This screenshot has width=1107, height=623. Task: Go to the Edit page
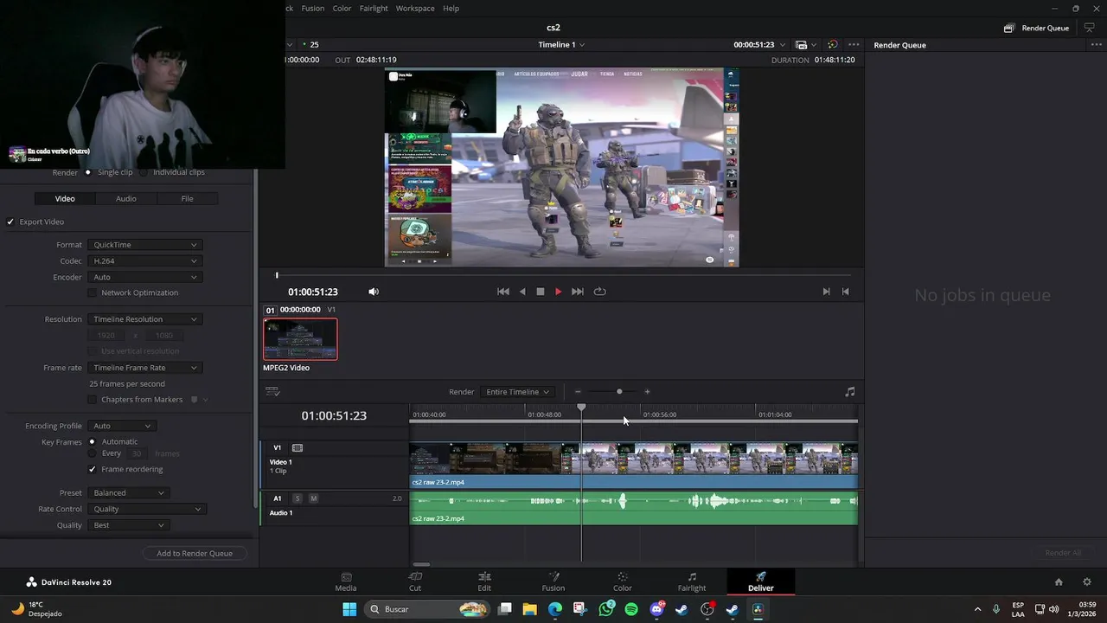pos(484,581)
